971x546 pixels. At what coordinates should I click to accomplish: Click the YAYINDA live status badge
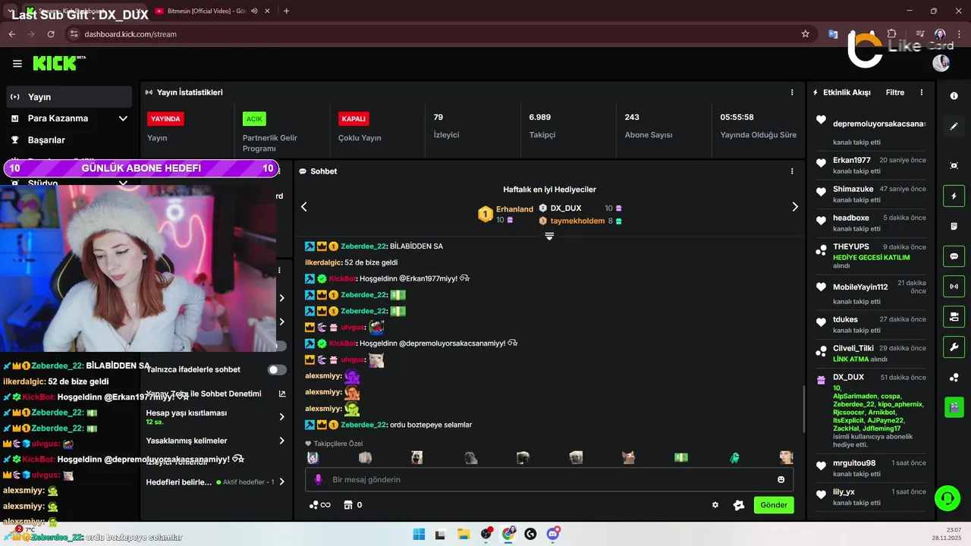click(x=165, y=119)
